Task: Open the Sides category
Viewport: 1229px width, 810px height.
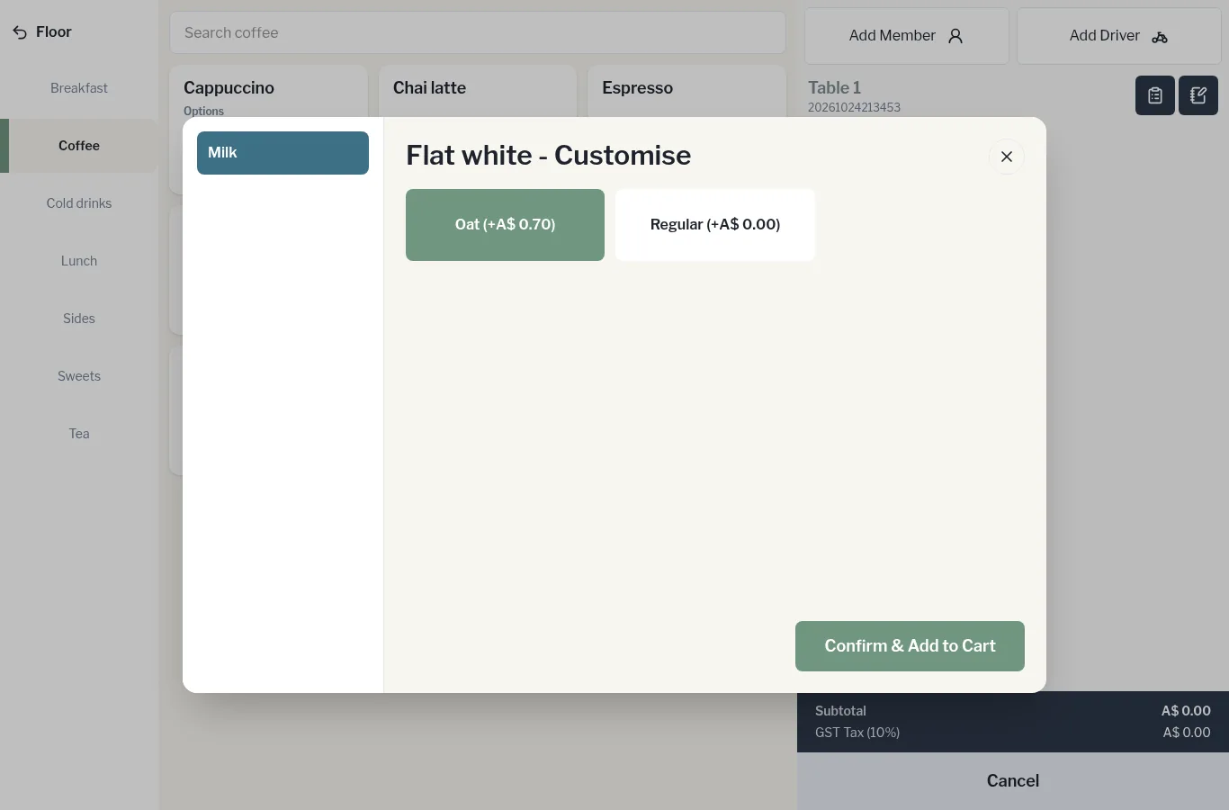Action: pos(79,319)
